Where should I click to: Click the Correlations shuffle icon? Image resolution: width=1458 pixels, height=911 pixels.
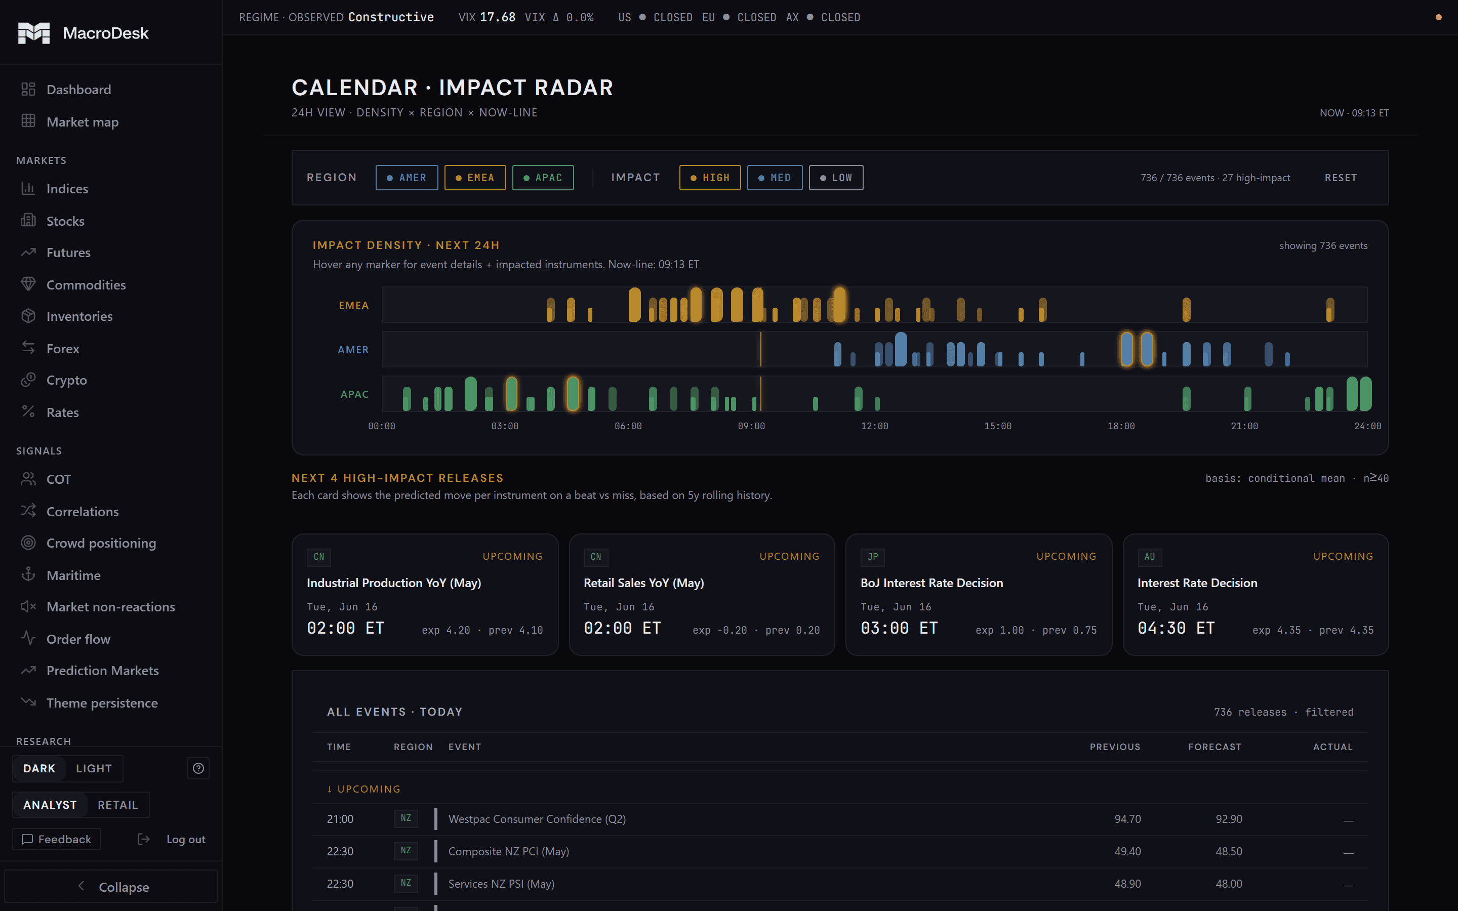[28, 511]
